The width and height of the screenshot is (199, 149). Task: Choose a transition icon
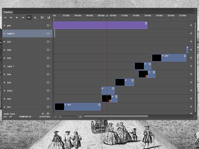49,18
